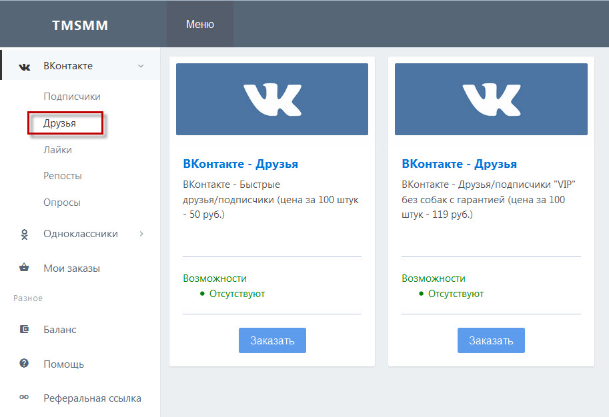Collapse the ВКонтакте section chevron
609x417 pixels.
(140, 66)
